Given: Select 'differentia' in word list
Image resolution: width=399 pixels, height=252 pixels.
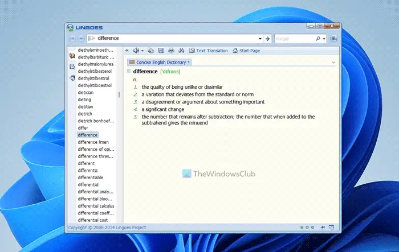Looking at the screenshot, I should (88, 171).
